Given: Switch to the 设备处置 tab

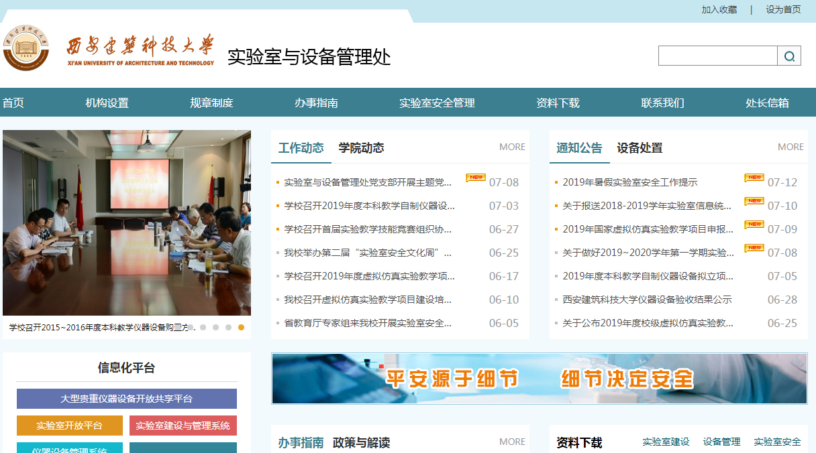Looking at the screenshot, I should [640, 148].
